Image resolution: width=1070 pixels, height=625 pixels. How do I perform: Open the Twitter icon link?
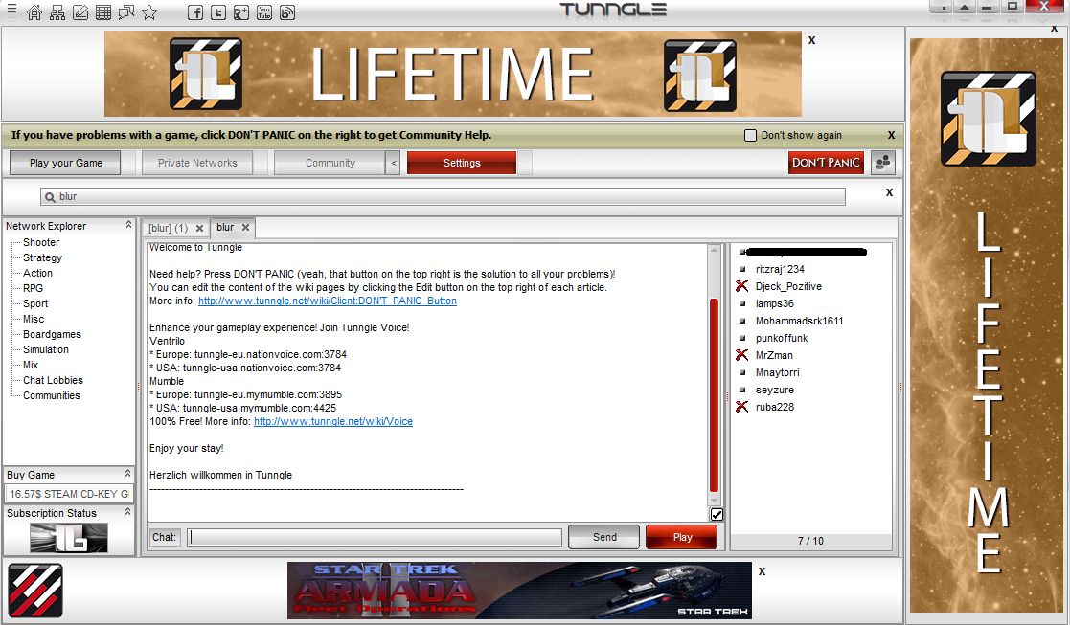pyautogui.click(x=218, y=12)
